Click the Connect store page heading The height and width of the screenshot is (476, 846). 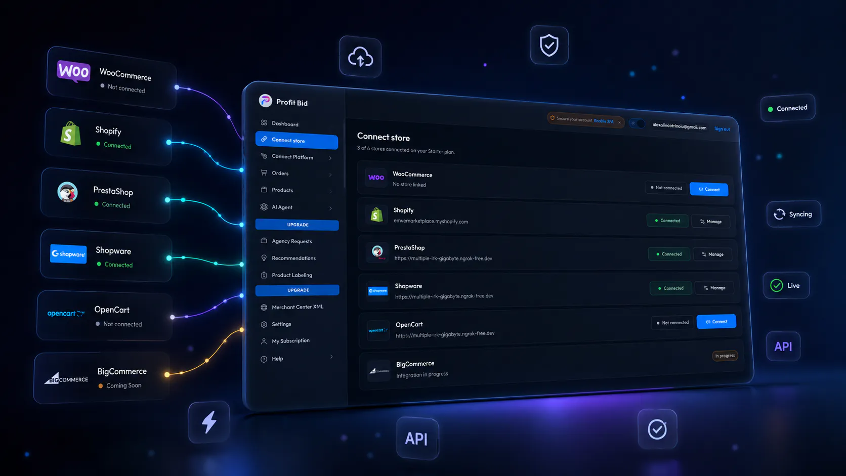tap(384, 137)
